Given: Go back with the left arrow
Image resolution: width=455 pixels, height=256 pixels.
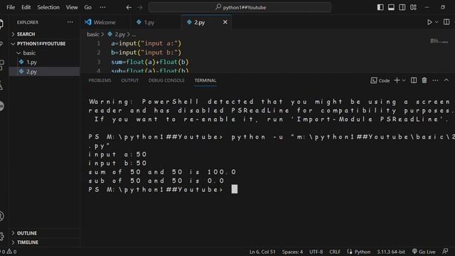Looking at the screenshot, I should [129, 8].
